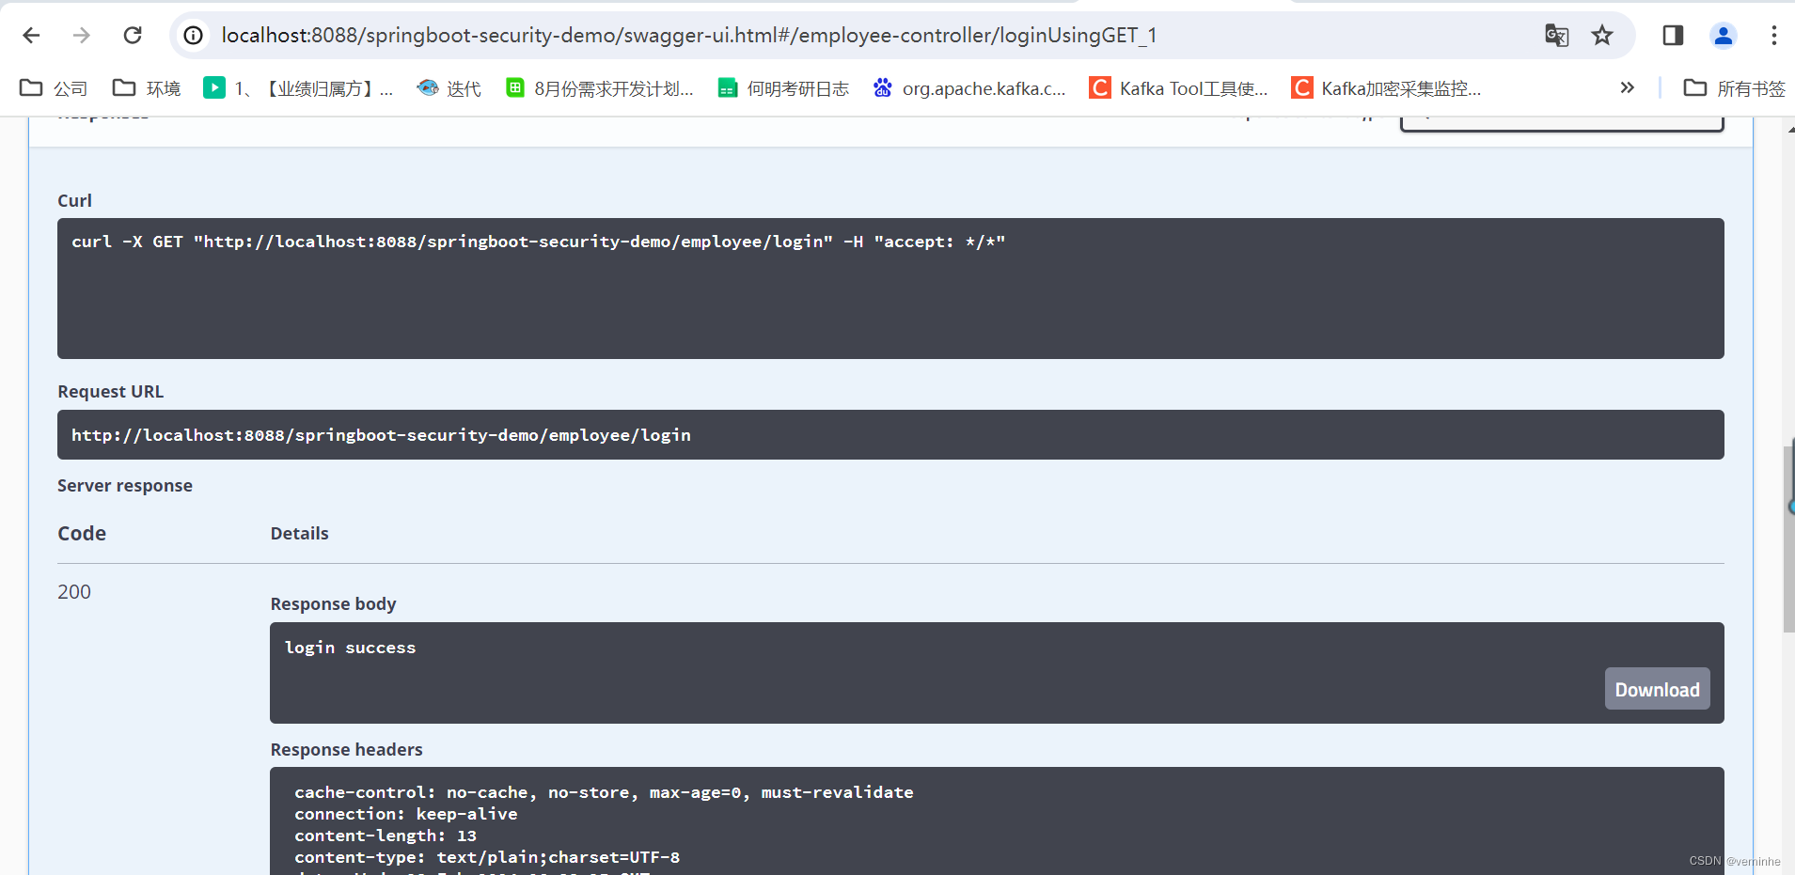Open the Chrome three-dot menu
This screenshot has height=875, width=1795.
tap(1774, 35)
